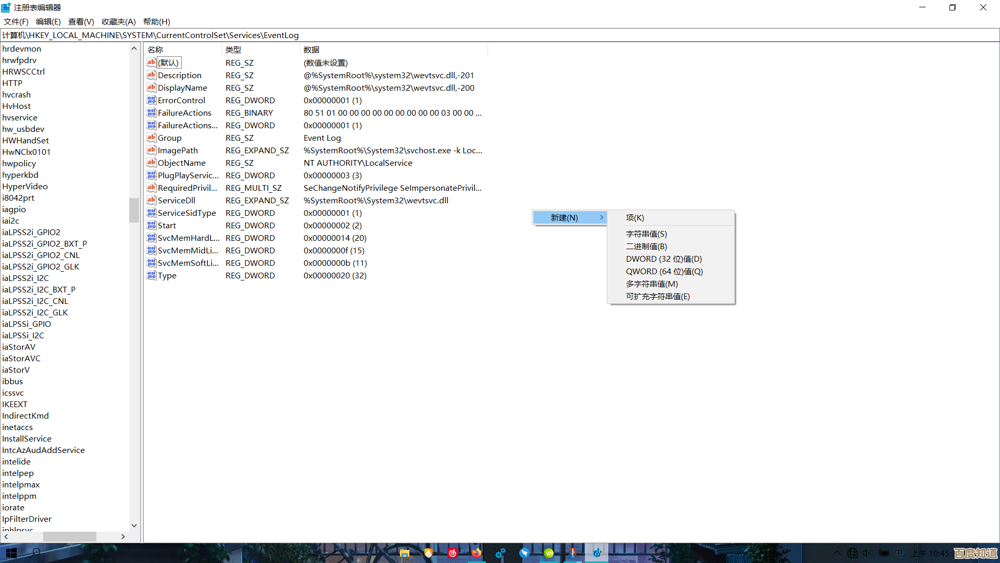Image resolution: width=1000 pixels, height=563 pixels.
Task: Click the Description string value icon
Action: pos(151,75)
